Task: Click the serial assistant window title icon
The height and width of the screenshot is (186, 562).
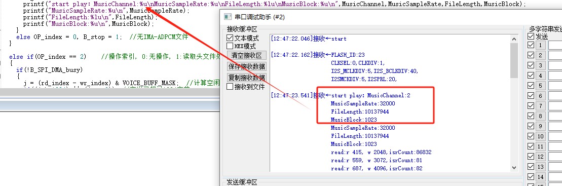Action: [x=227, y=17]
